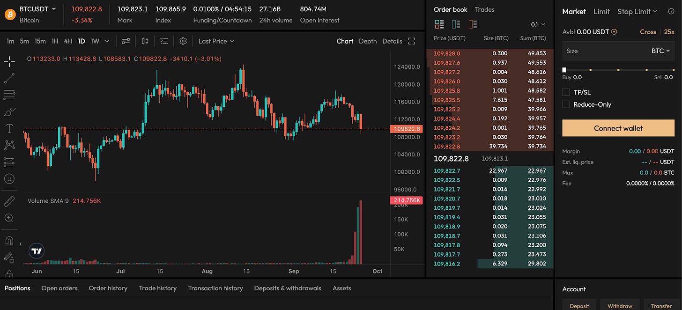The height and width of the screenshot is (310, 682).
Task: Open order book 0.1 precision dropdown
Action: [538, 24]
